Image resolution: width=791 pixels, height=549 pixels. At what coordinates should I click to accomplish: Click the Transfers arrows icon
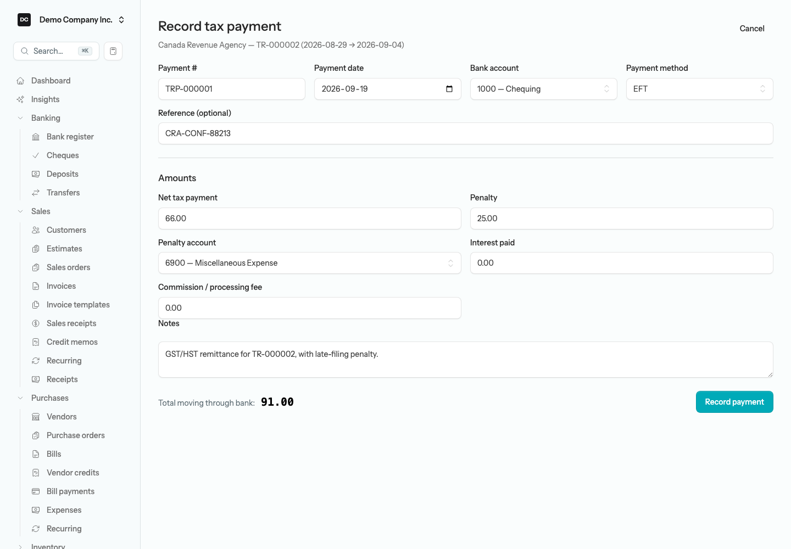point(36,193)
